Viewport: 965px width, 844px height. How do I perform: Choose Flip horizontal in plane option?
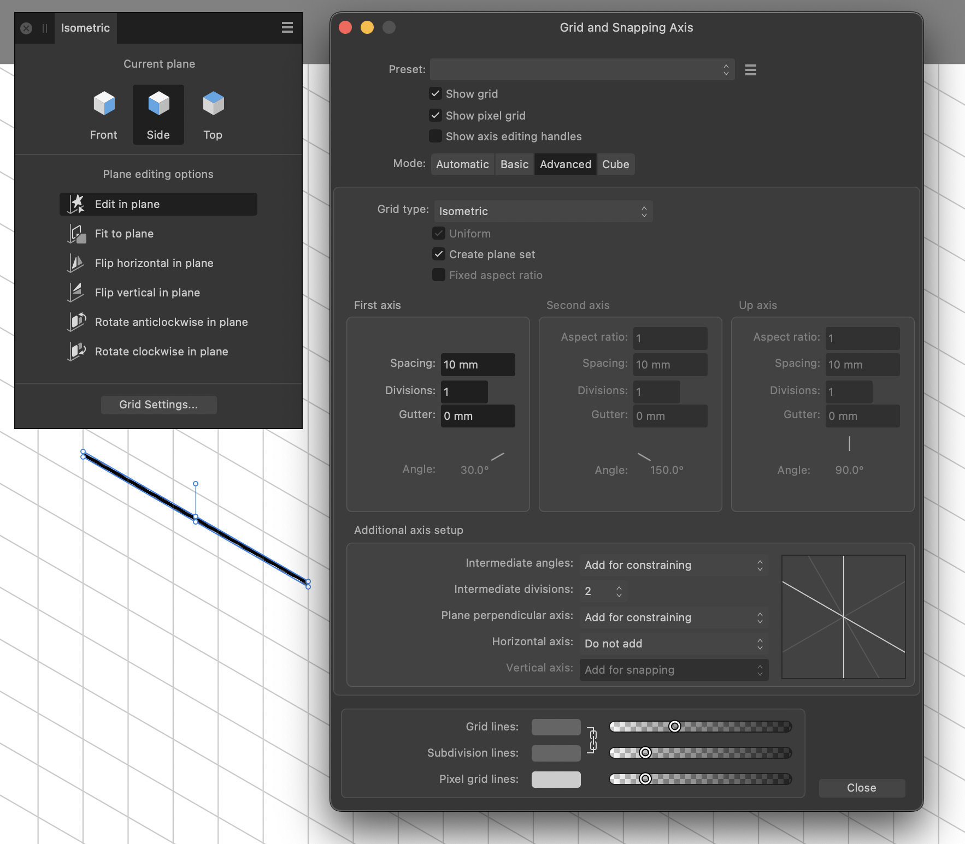158,263
